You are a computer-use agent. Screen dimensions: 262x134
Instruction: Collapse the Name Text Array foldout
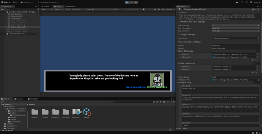click(x=177, y=51)
